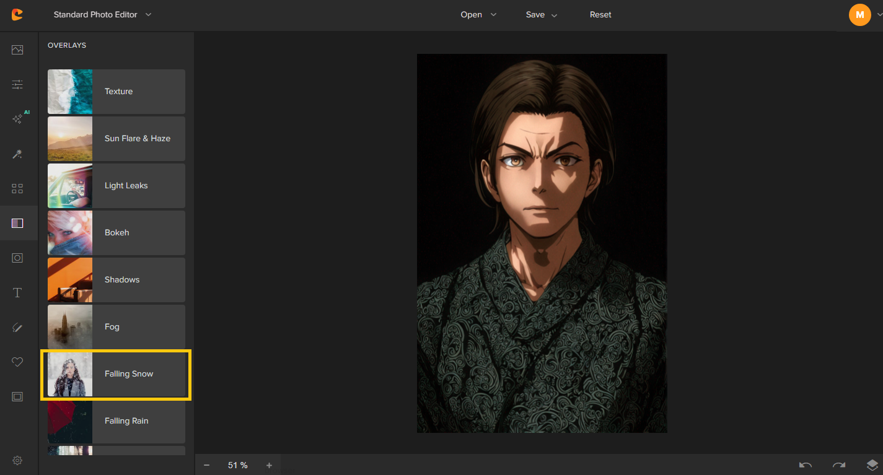Expand the Save options dropdown
883x475 pixels.
pyautogui.click(x=541, y=14)
